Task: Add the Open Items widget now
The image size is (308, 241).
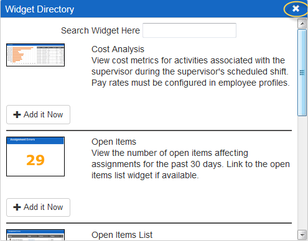Action: 38,207
